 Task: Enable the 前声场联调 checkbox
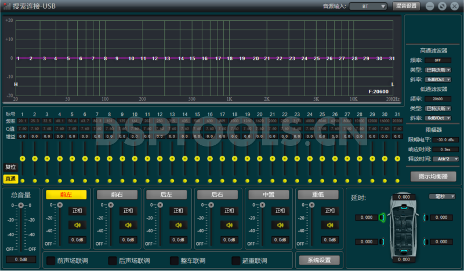click(51, 261)
